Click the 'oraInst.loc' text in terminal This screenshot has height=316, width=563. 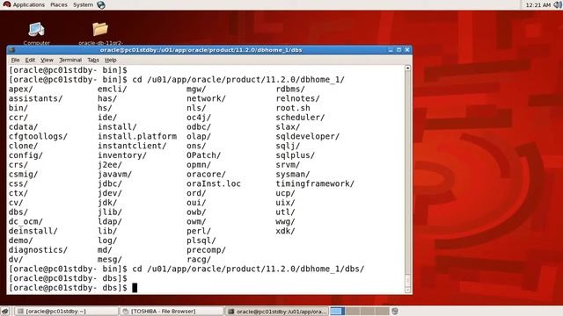coord(214,183)
